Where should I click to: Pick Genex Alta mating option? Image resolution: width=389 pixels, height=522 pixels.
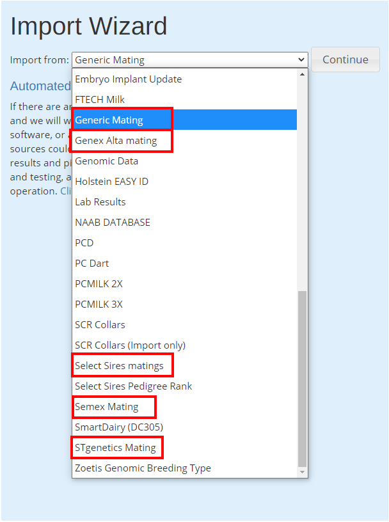(184, 141)
